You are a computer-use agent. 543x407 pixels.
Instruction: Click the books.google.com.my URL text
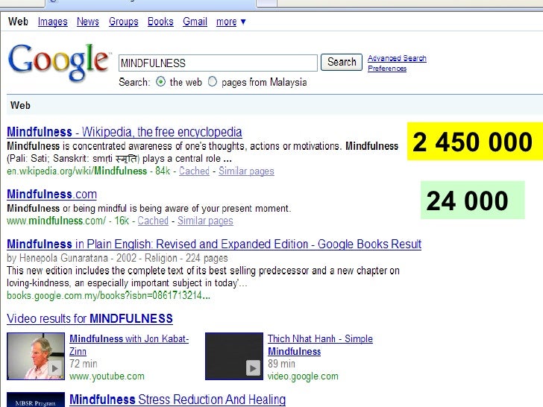coord(108,295)
